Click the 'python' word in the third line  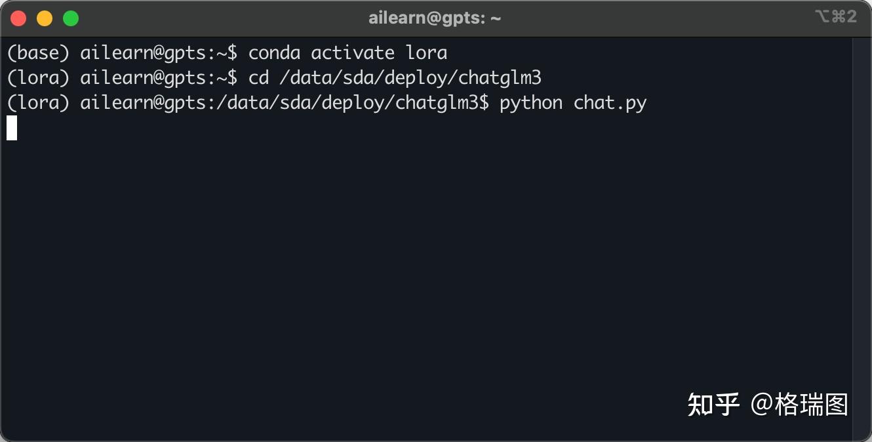coord(531,104)
